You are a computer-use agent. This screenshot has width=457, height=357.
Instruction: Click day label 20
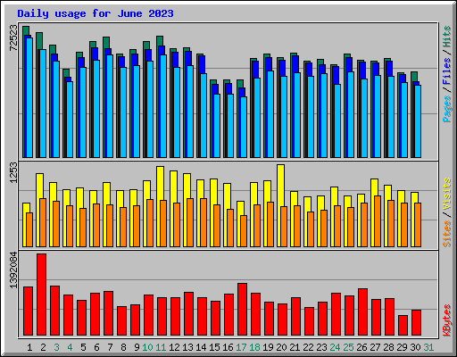(x=281, y=347)
